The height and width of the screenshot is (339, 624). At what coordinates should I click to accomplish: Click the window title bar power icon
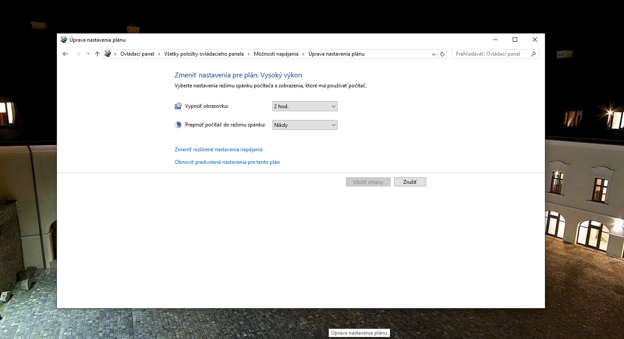click(x=64, y=40)
